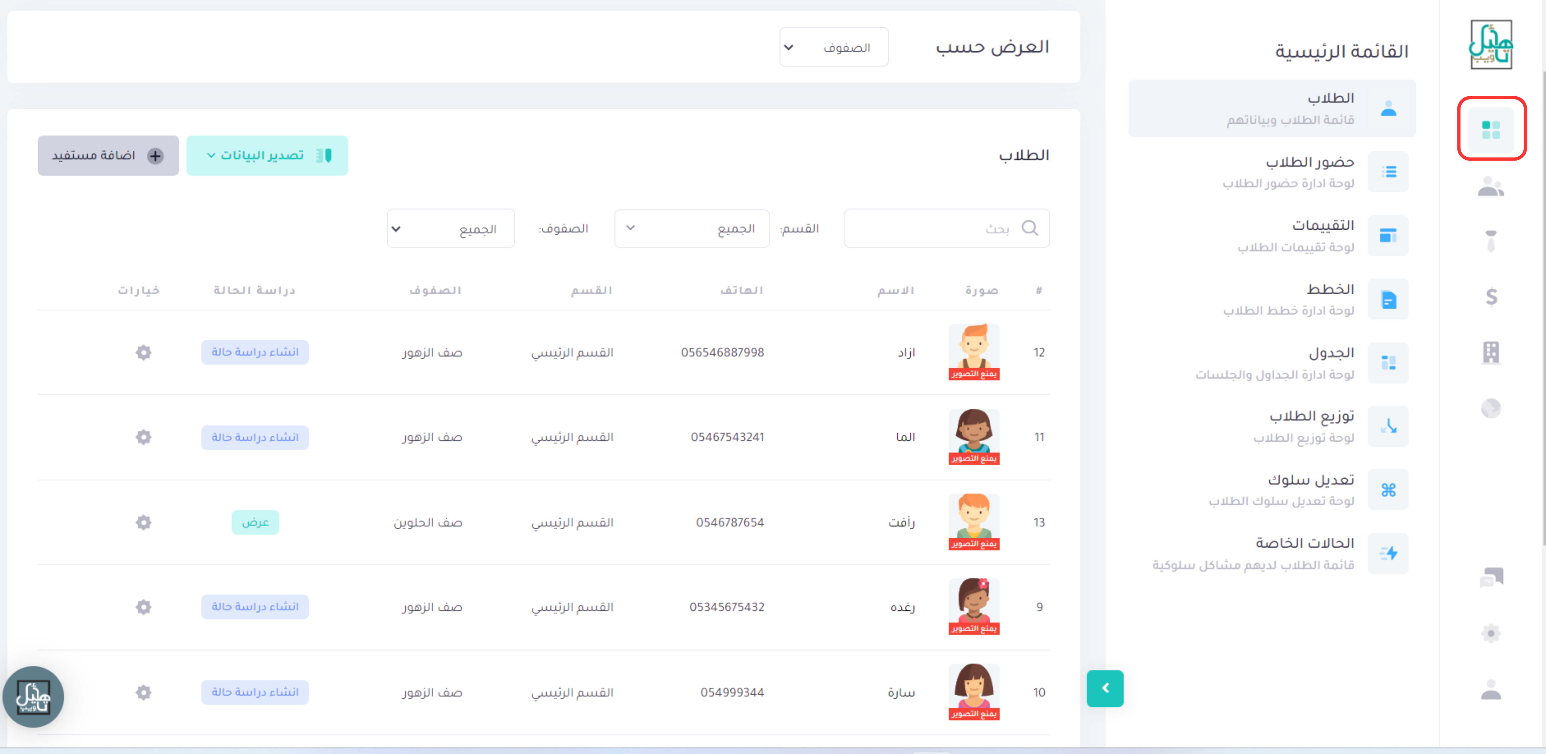Image resolution: width=1546 pixels, height=754 pixels.
Task: Click انشاء دراسة حالة for ازاد
Action: click(255, 352)
